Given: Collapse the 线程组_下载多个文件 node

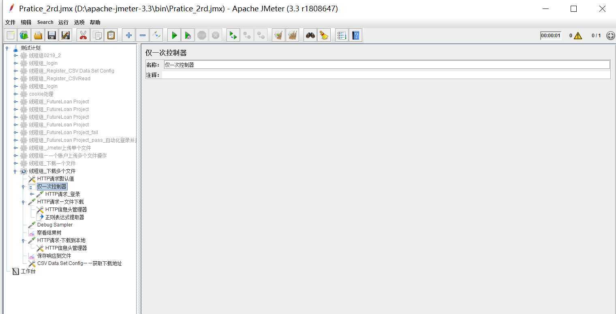Looking at the screenshot, I should click(15, 171).
